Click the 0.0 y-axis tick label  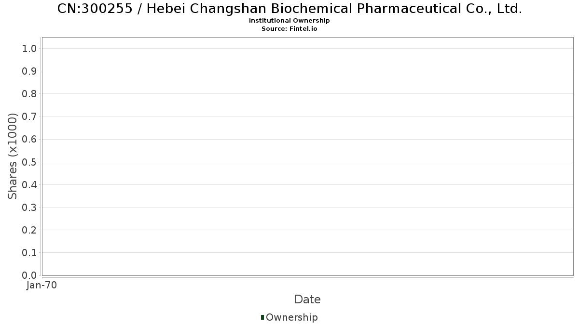[29, 275]
